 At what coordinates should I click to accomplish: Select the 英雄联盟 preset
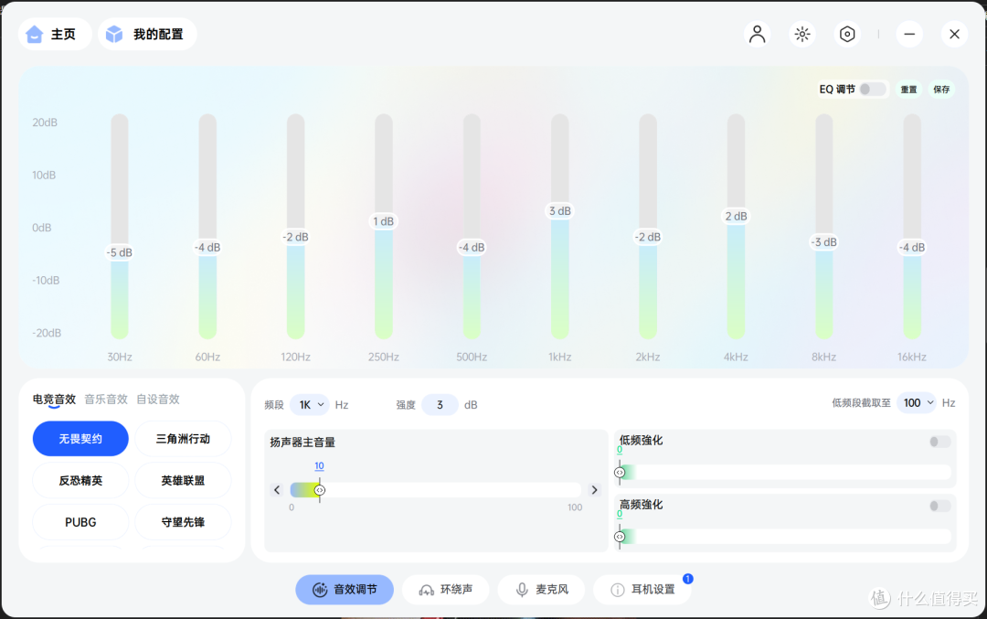[x=183, y=480]
